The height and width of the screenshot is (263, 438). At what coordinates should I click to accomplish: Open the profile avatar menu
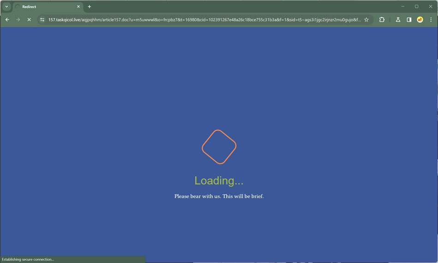(x=420, y=19)
